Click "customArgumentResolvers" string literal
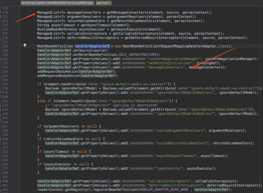 click(180, 130)
